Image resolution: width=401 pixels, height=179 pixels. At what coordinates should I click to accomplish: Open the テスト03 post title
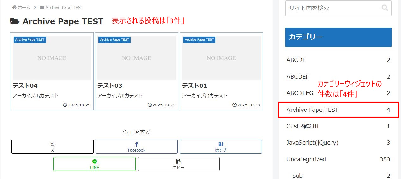(x=110, y=86)
